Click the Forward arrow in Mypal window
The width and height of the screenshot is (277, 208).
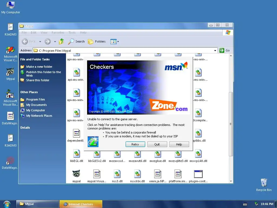point(48,41)
